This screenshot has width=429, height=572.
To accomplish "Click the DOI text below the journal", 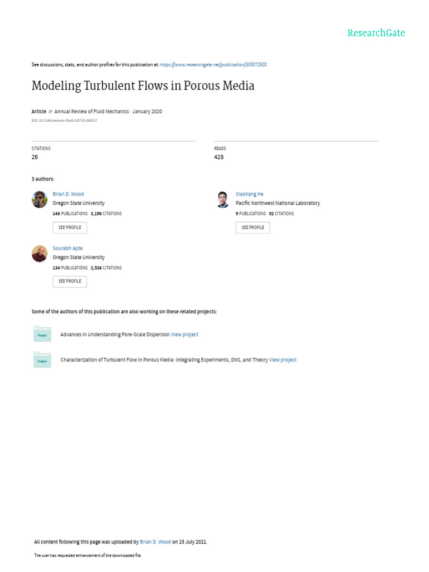I will click(x=64, y=121).
